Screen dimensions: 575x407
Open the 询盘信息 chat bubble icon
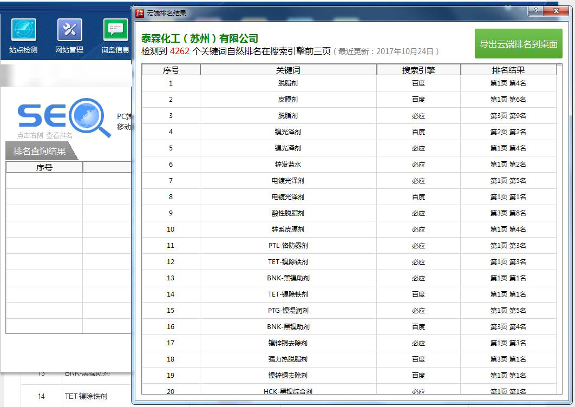[115, 31]
